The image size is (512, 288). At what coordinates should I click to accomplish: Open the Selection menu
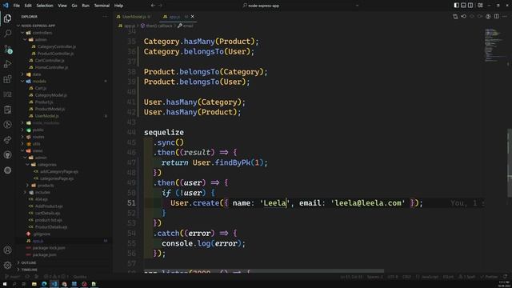pos(45,6)
